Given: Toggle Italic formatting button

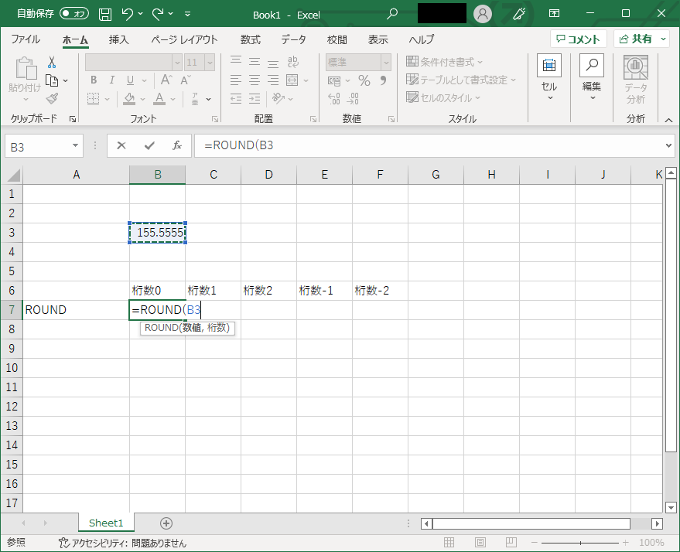Looking at the screenshot, I should pyautogui.click(x=112, y=80).
